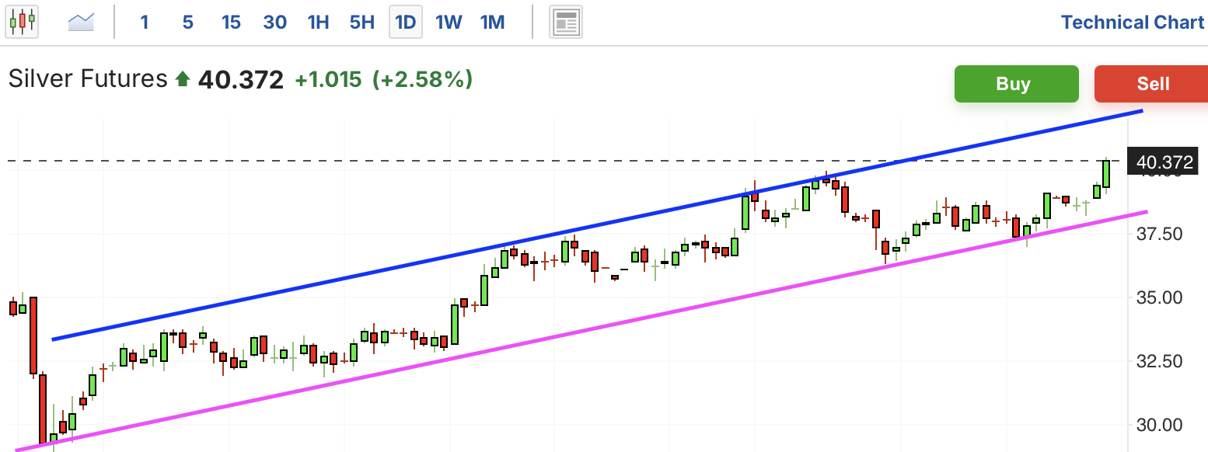
Task: Click the 32.50 price axis label
Action: (1159, 361)
